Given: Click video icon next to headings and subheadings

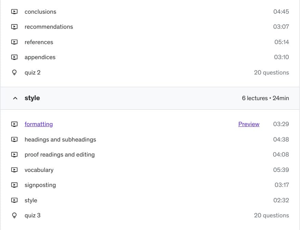Looking at the screenshot, I should pos(14,139).
